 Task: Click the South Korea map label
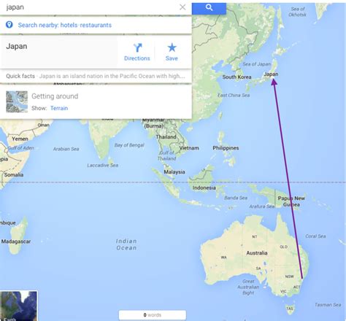pyautogui.click(x=237, y=77)
